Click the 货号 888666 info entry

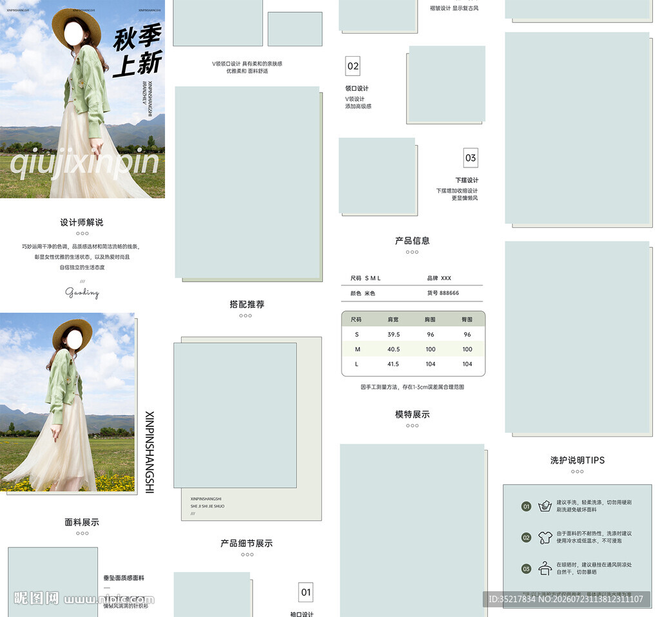(x=443, y=293)
